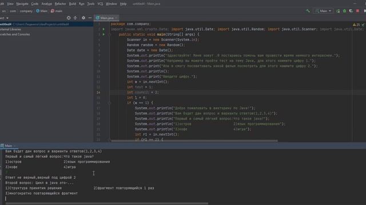Image resolution: width=366 pixels, height=205 pixels.
Task: Click 'com' in the navigation breadcrumb
Action: (13, 11)
